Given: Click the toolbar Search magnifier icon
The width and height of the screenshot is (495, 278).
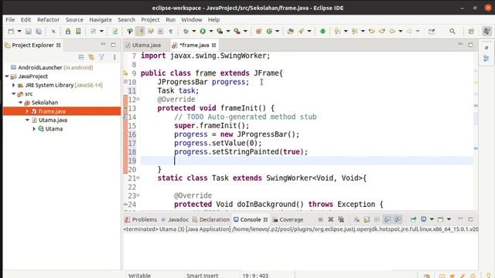Looking at the screenshot, I should [x=452, y=31].
